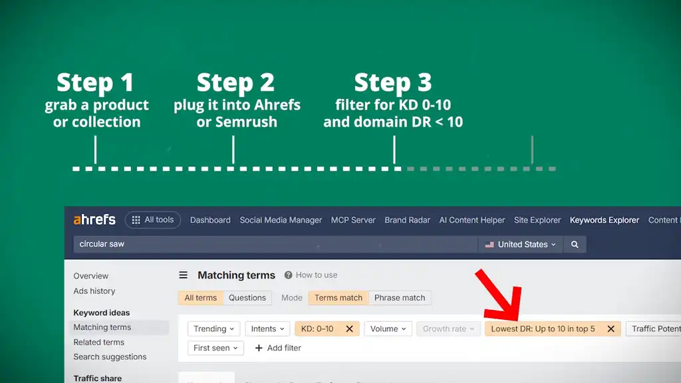Click the search magnifier icon
This screenshot has width=681, height=383.
[575, 245]
